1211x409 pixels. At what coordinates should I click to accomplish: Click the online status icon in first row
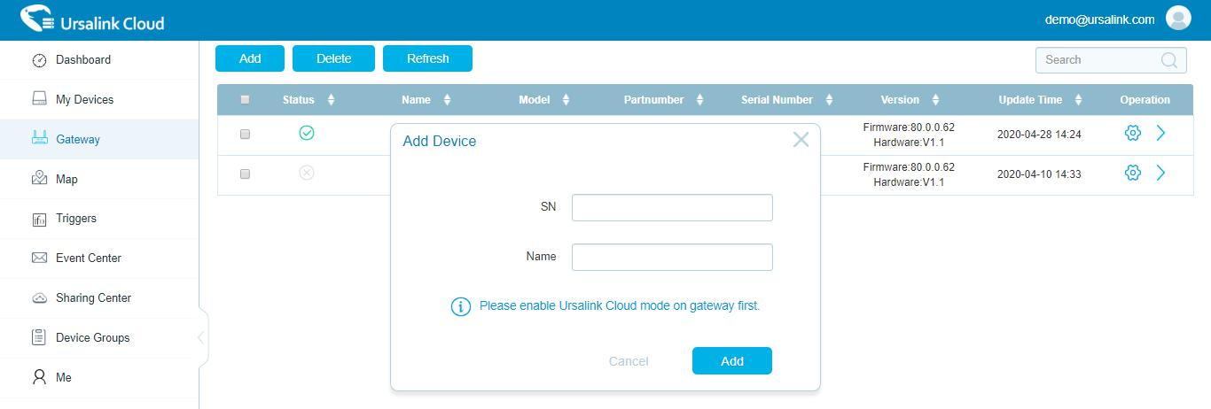tap(307, 133)
